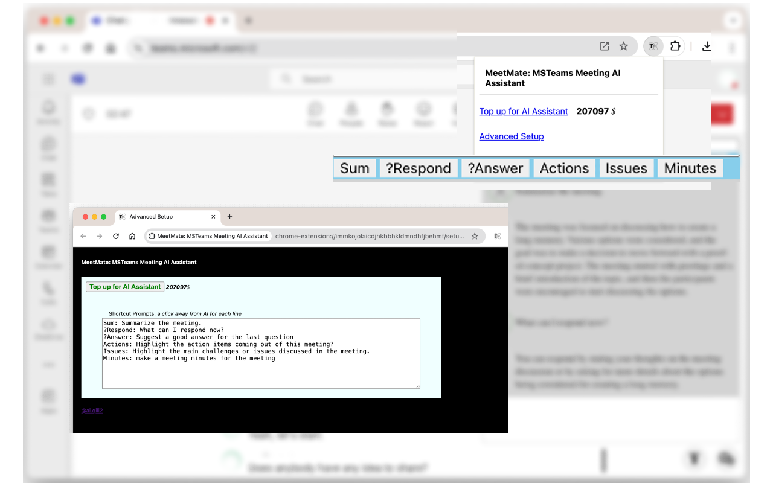
Task: Click the ?Respond shortcut button
Action: pos(419,168)
